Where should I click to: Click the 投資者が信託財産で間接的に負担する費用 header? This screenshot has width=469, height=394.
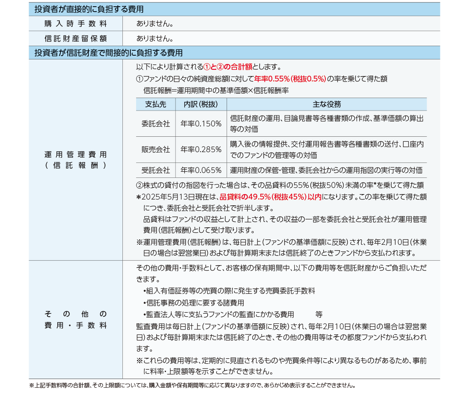point(108,53)
